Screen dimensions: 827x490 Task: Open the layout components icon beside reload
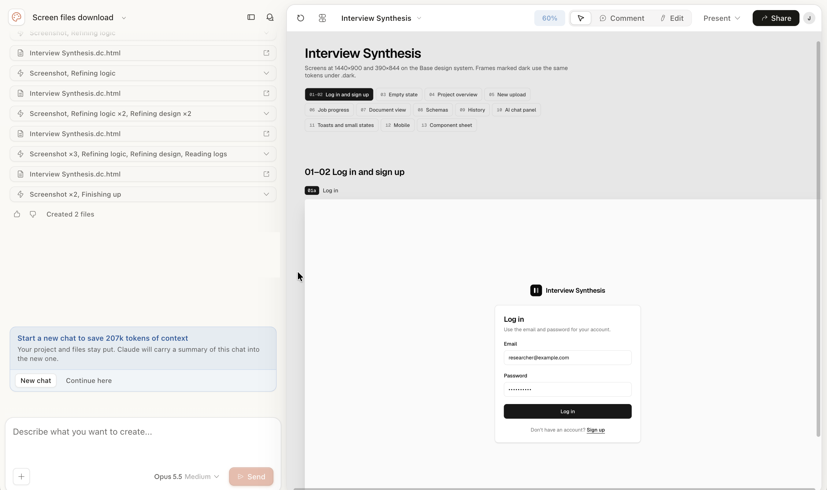point(322,18)
